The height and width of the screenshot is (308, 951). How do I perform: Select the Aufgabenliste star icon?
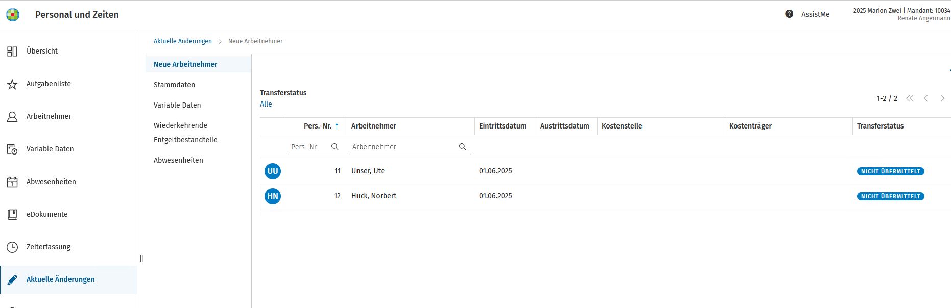click(12, 84)
